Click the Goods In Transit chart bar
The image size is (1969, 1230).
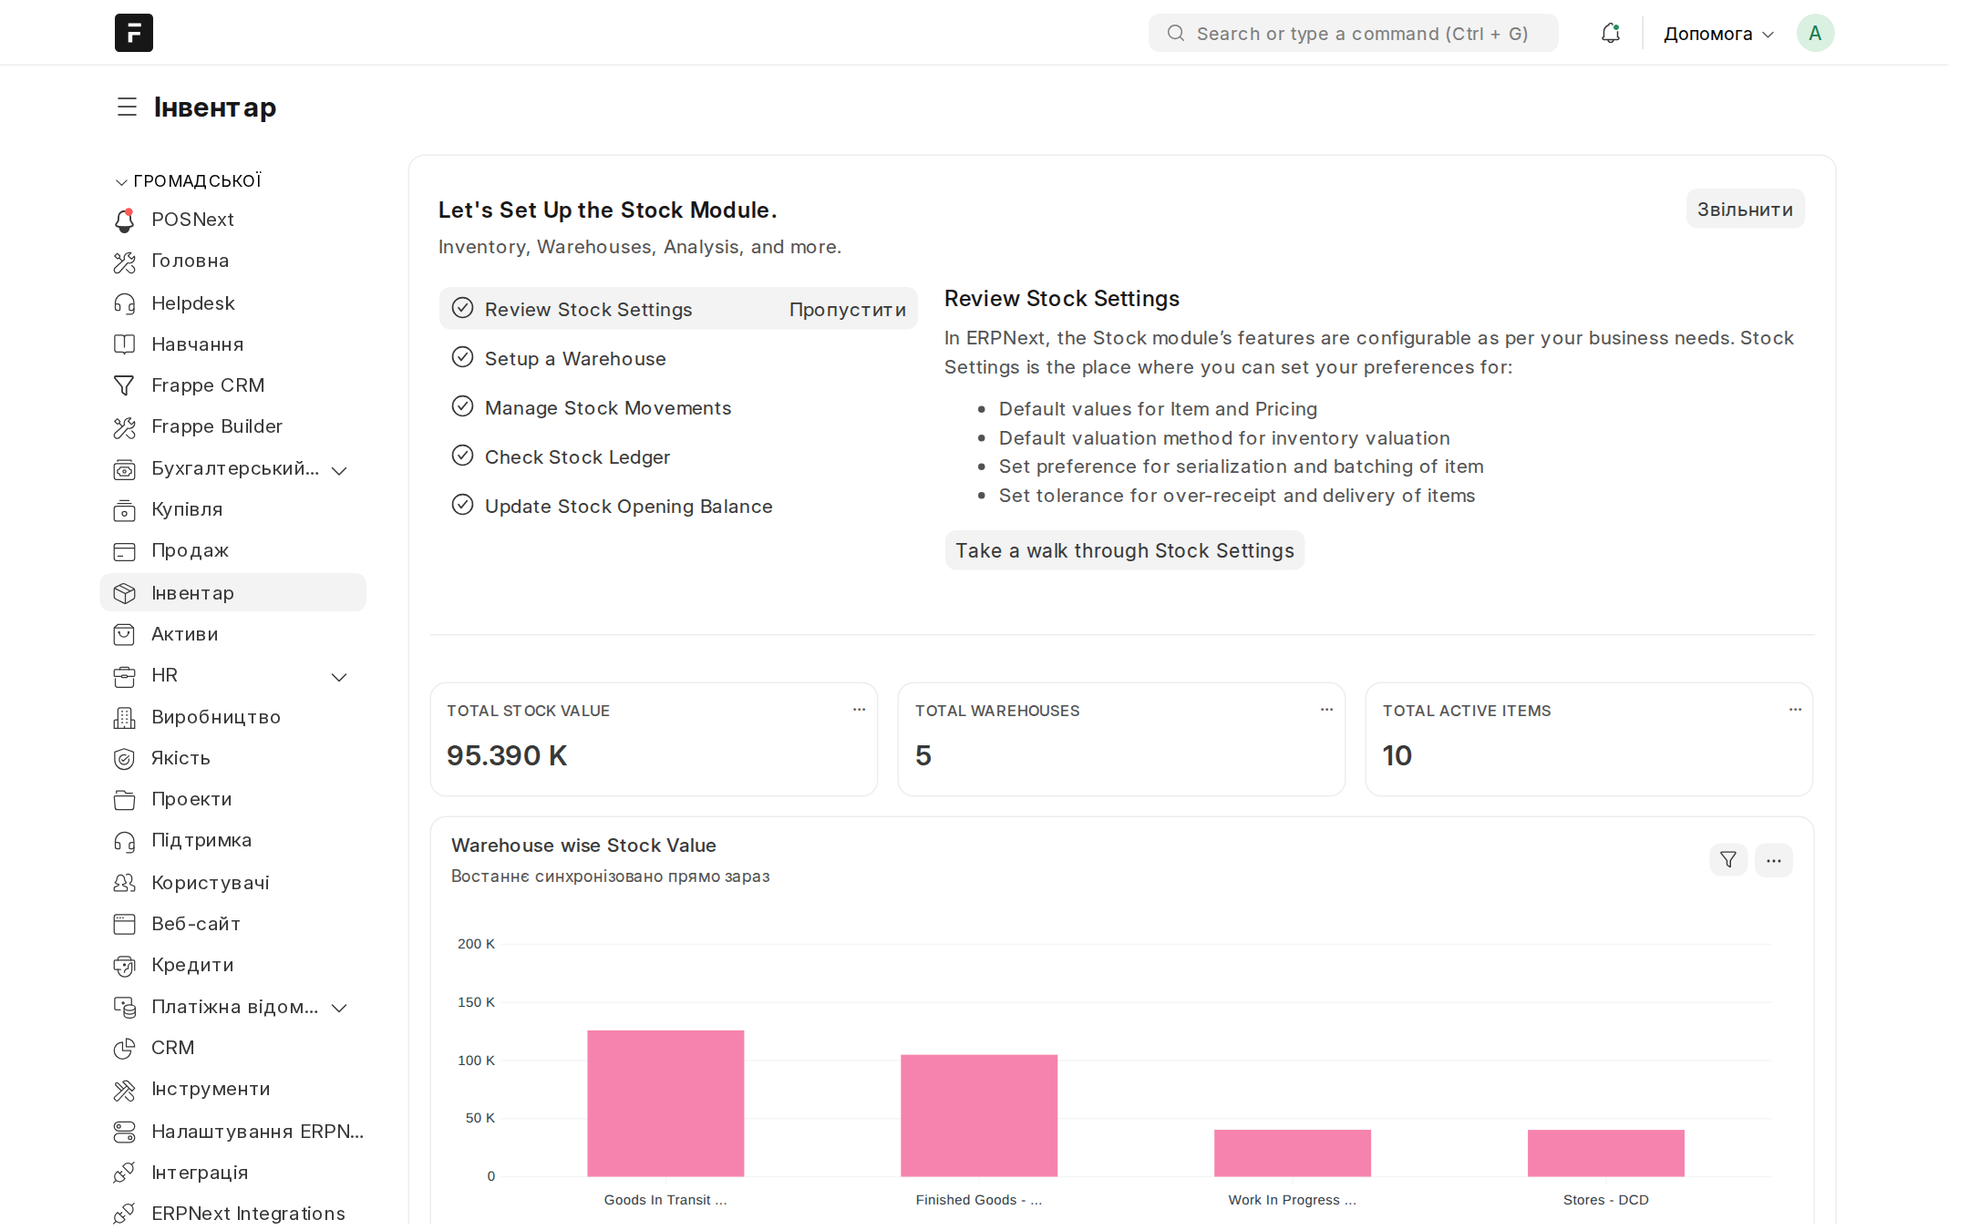coord(665,1103)
